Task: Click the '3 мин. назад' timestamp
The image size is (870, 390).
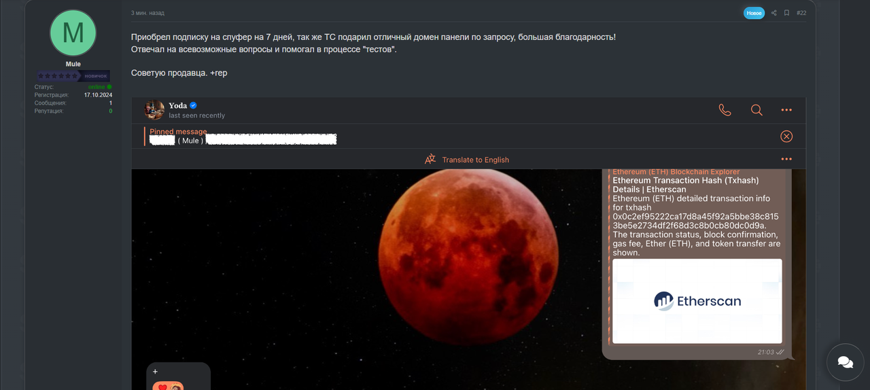Action: (x=147, y=13)
